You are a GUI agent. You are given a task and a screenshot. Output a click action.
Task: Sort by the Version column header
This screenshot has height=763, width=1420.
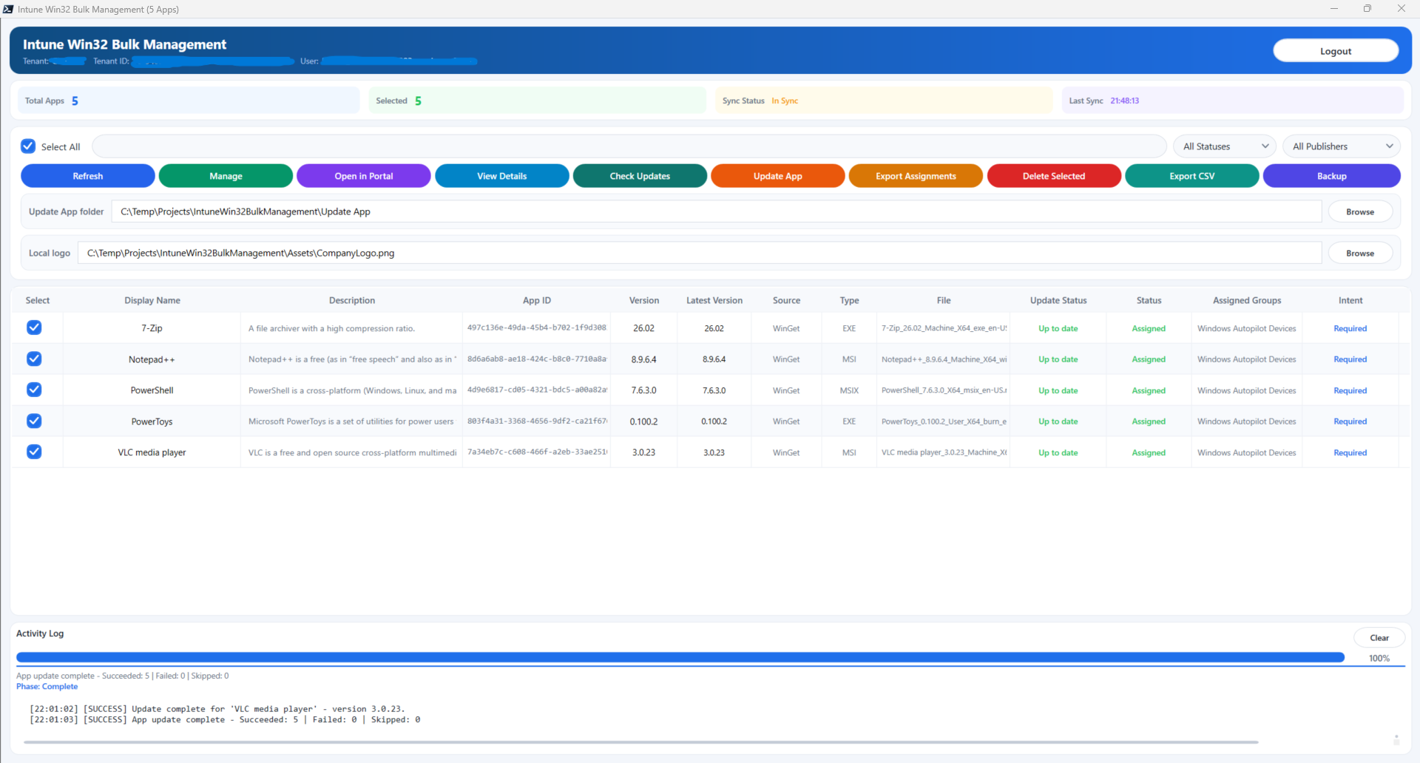pos(644,300)
